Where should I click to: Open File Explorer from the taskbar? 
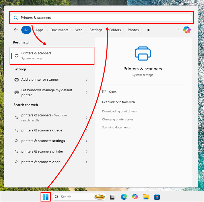click(x=146, y=197)
